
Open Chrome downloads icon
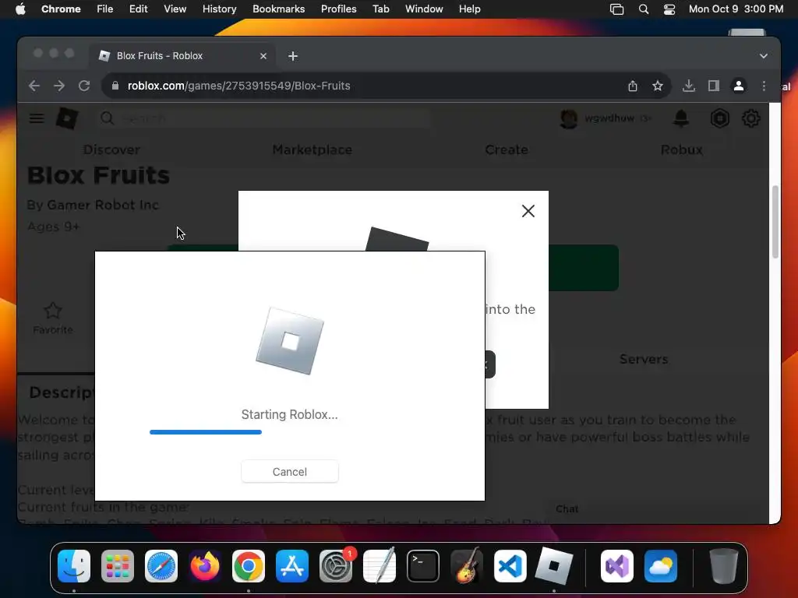pyautogui.click(x=689, y=86)
